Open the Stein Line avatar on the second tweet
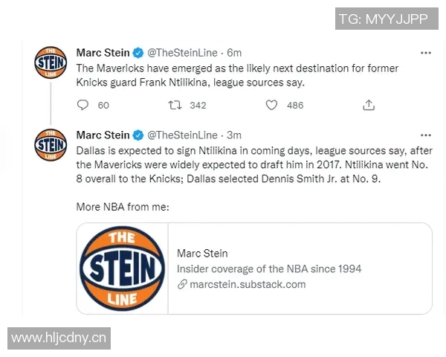The width and height of the screenshot is (446, 357). pyautogui.click(x=51, y=145)
